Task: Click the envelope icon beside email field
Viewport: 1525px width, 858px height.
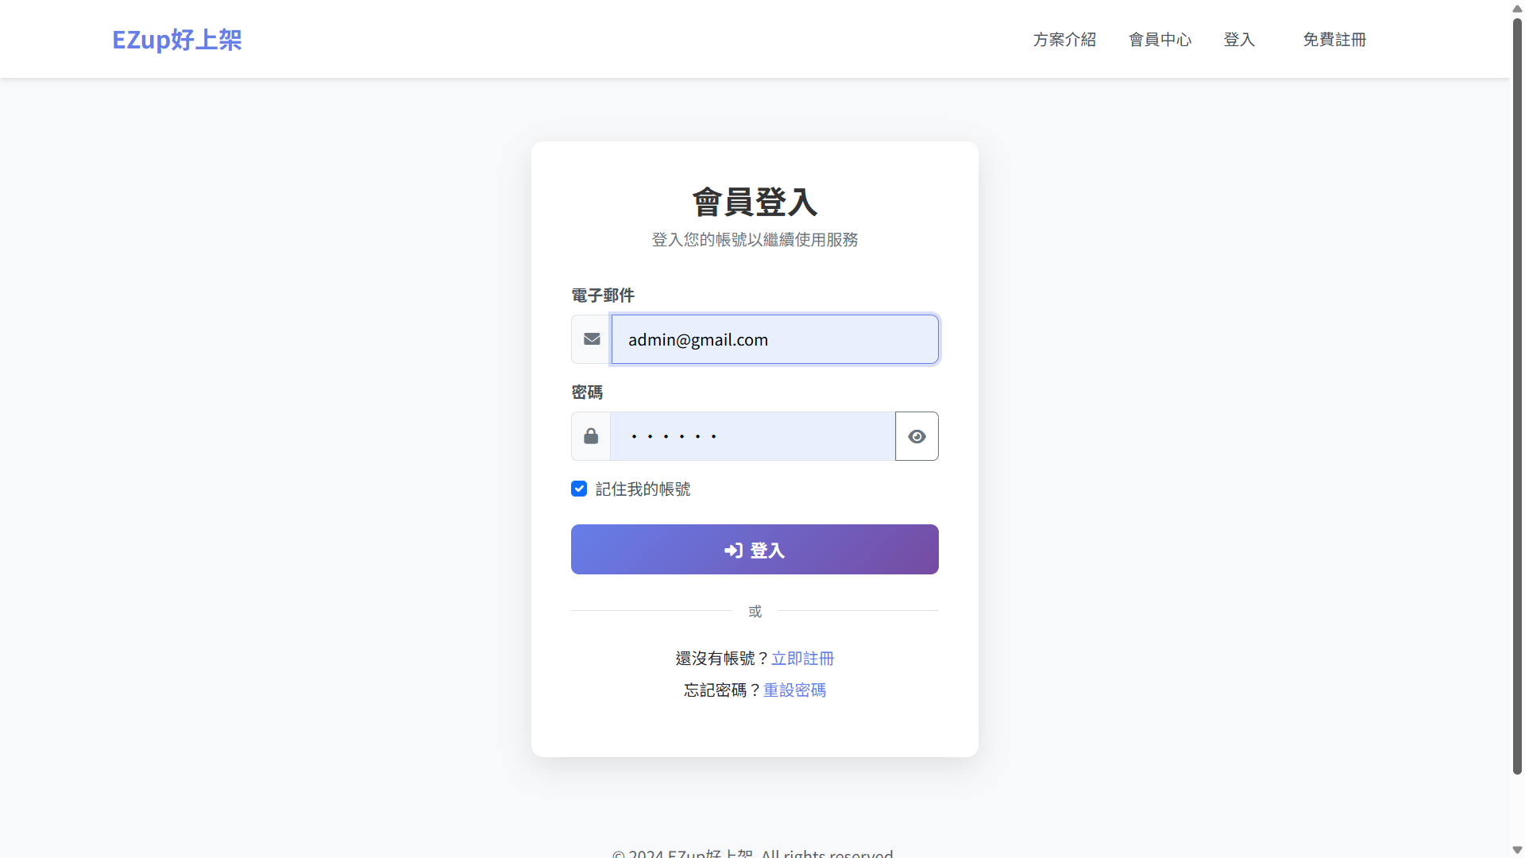Action: pos(592,339)
